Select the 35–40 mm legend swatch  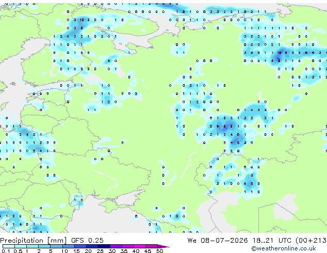pyautogui.click(x=127, y=246)
